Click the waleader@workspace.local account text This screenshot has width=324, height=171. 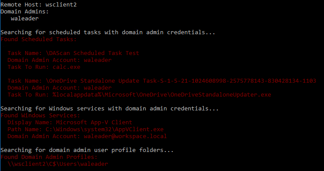(125, 136)
